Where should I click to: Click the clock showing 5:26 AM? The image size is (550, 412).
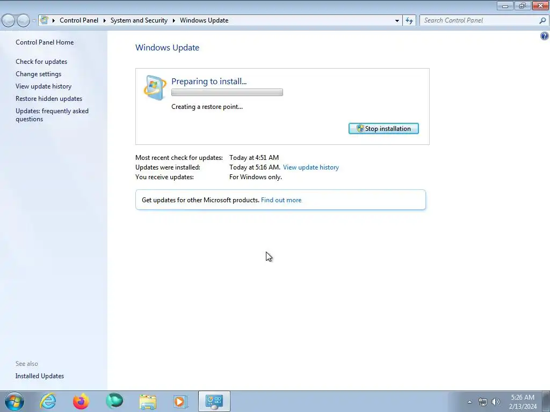point(523,398)
